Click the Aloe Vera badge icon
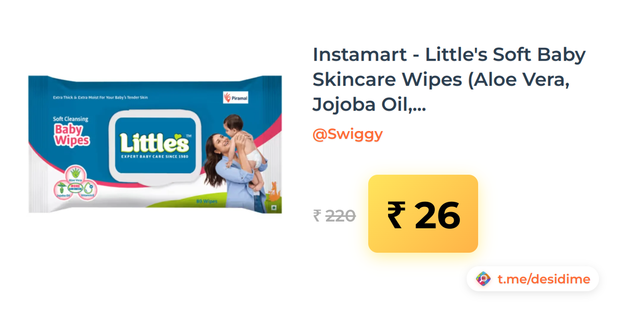This screenshot has height=312, width=625. (76, 175)
